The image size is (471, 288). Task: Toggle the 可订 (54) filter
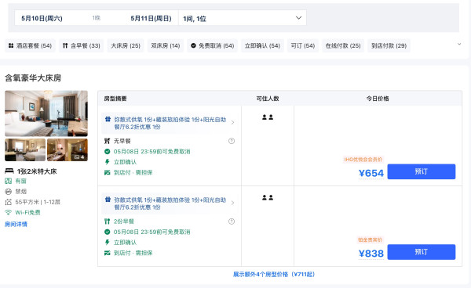point(303,46)
